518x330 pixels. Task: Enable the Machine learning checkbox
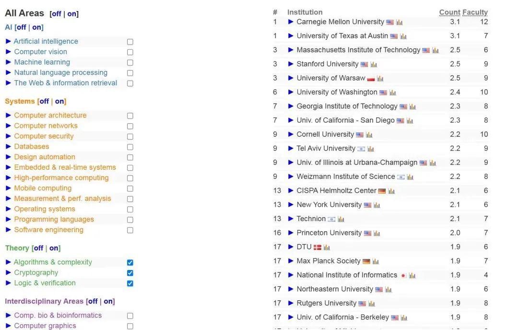point(130,63)
